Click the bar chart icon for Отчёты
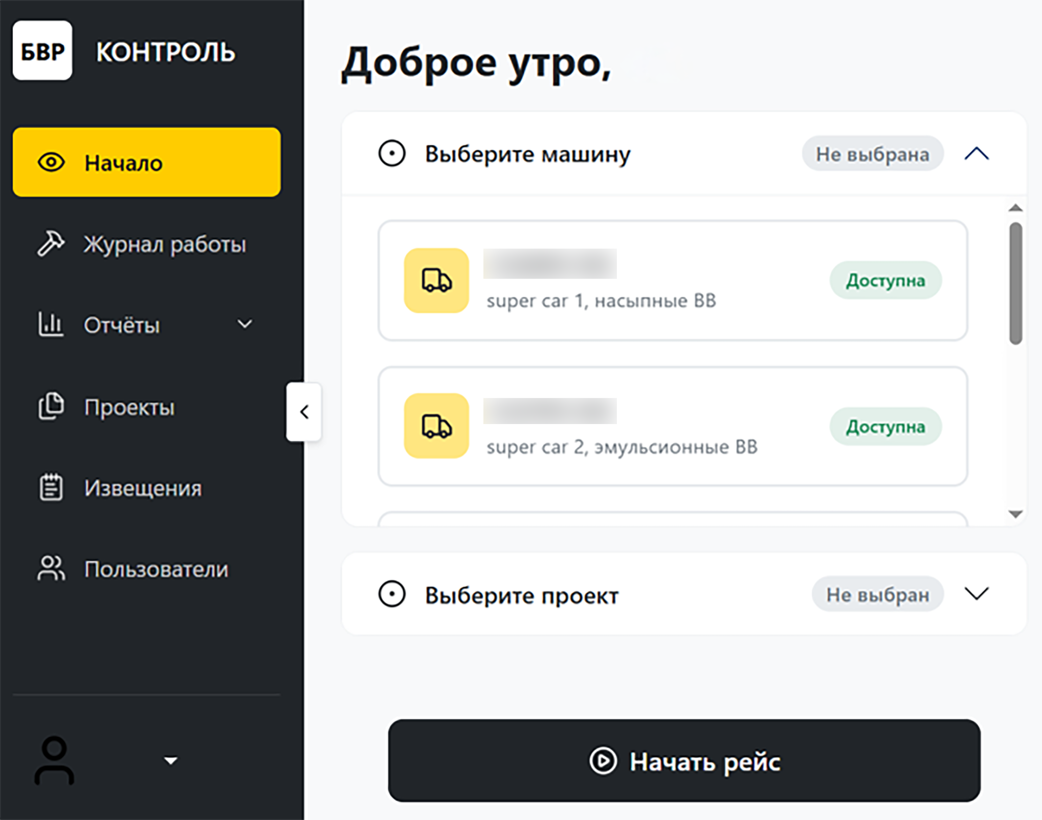 pyautogui.click(x=51, y=324)
